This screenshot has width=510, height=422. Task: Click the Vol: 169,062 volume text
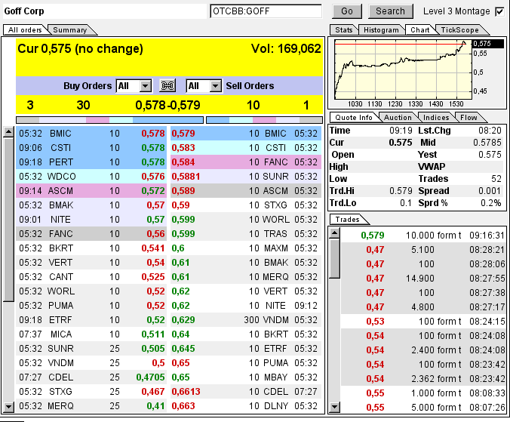(x=286, y=49)
